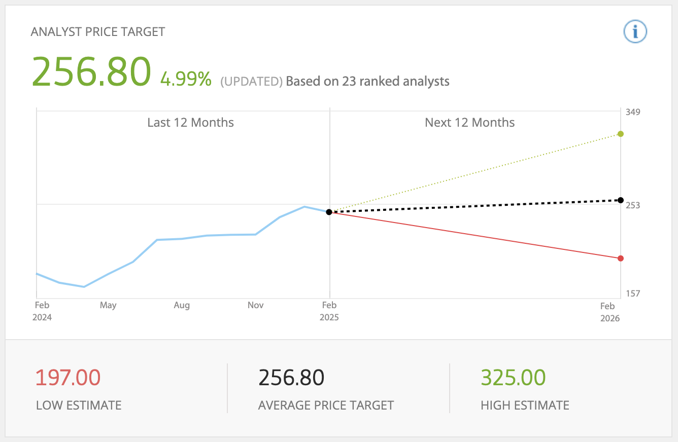678x442 pixels.
Task: Click the black average target endpoint dot
Action: [620, 200]
